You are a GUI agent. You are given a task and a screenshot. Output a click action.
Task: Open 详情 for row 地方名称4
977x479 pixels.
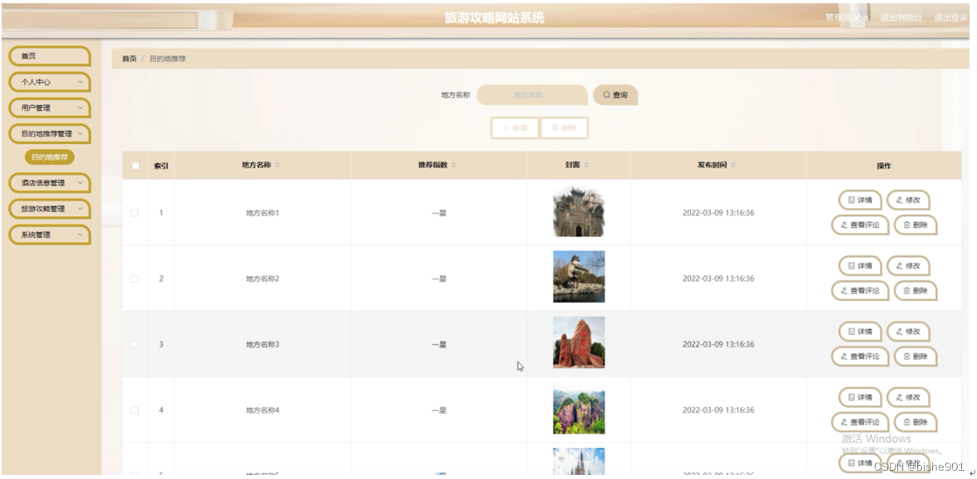860,398
